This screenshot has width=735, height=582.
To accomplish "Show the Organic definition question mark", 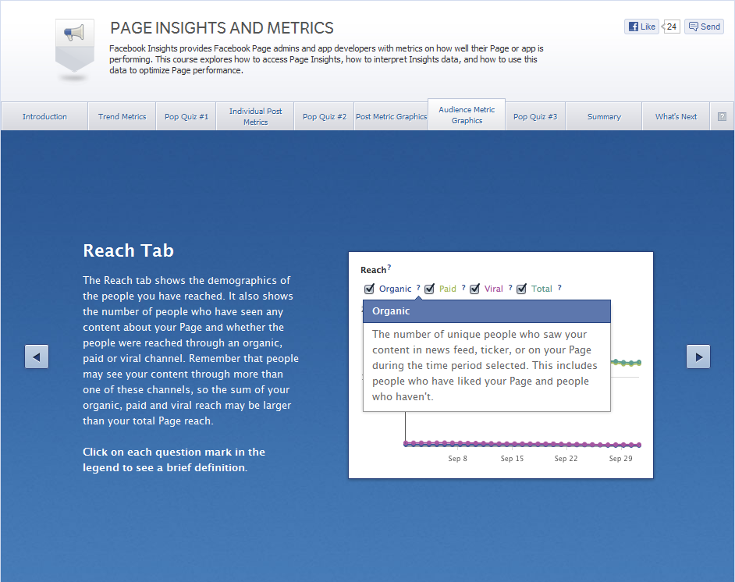I will [x=418, y=288].
